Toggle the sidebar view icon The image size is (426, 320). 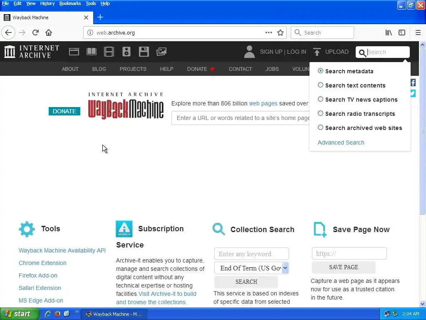(x=402, y=32)
